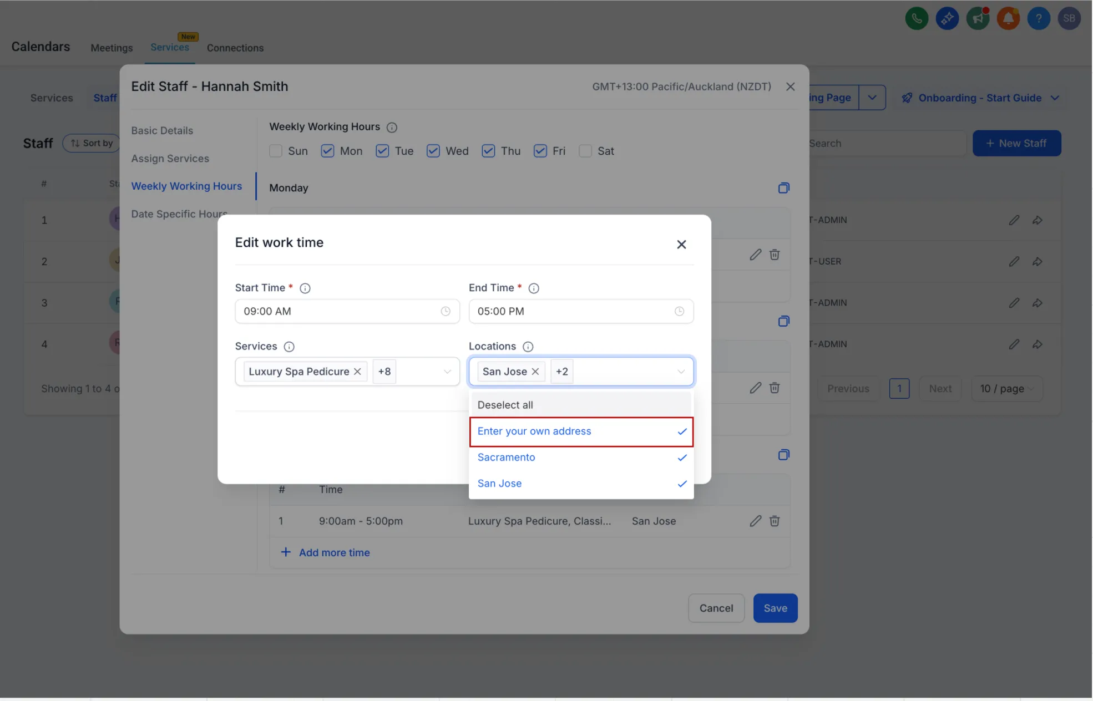Click Add more time link

[x=334, y=552]
